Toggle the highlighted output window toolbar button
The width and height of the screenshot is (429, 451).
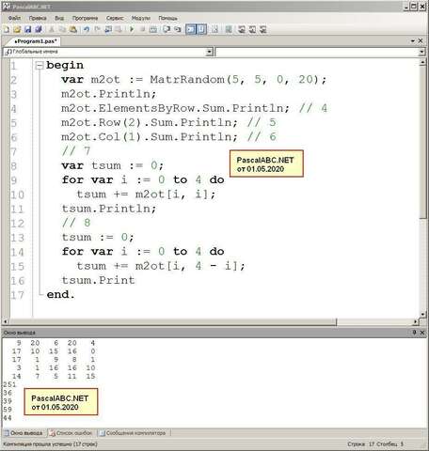[x=190, y=29]
